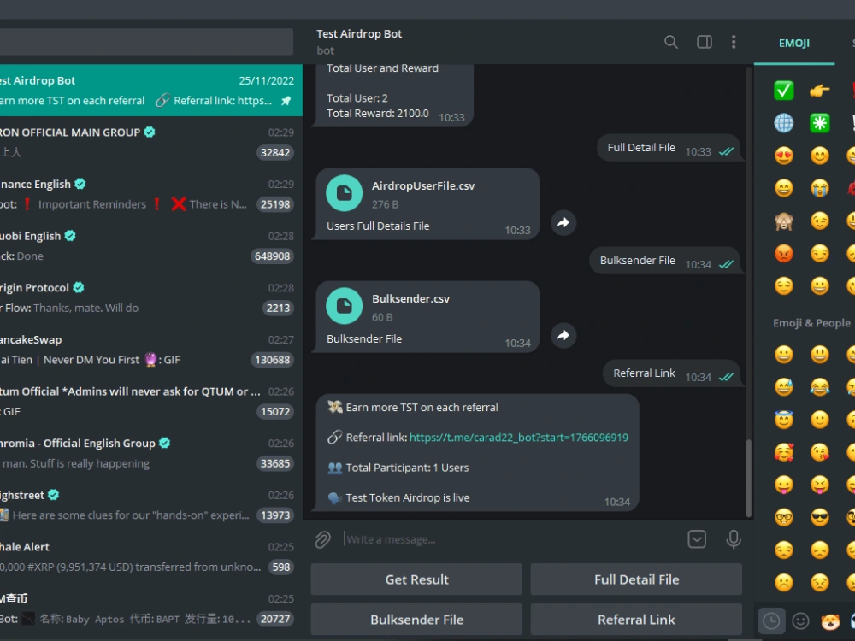Insert the globe emoji
855x641 pixels.
[783, 123]
